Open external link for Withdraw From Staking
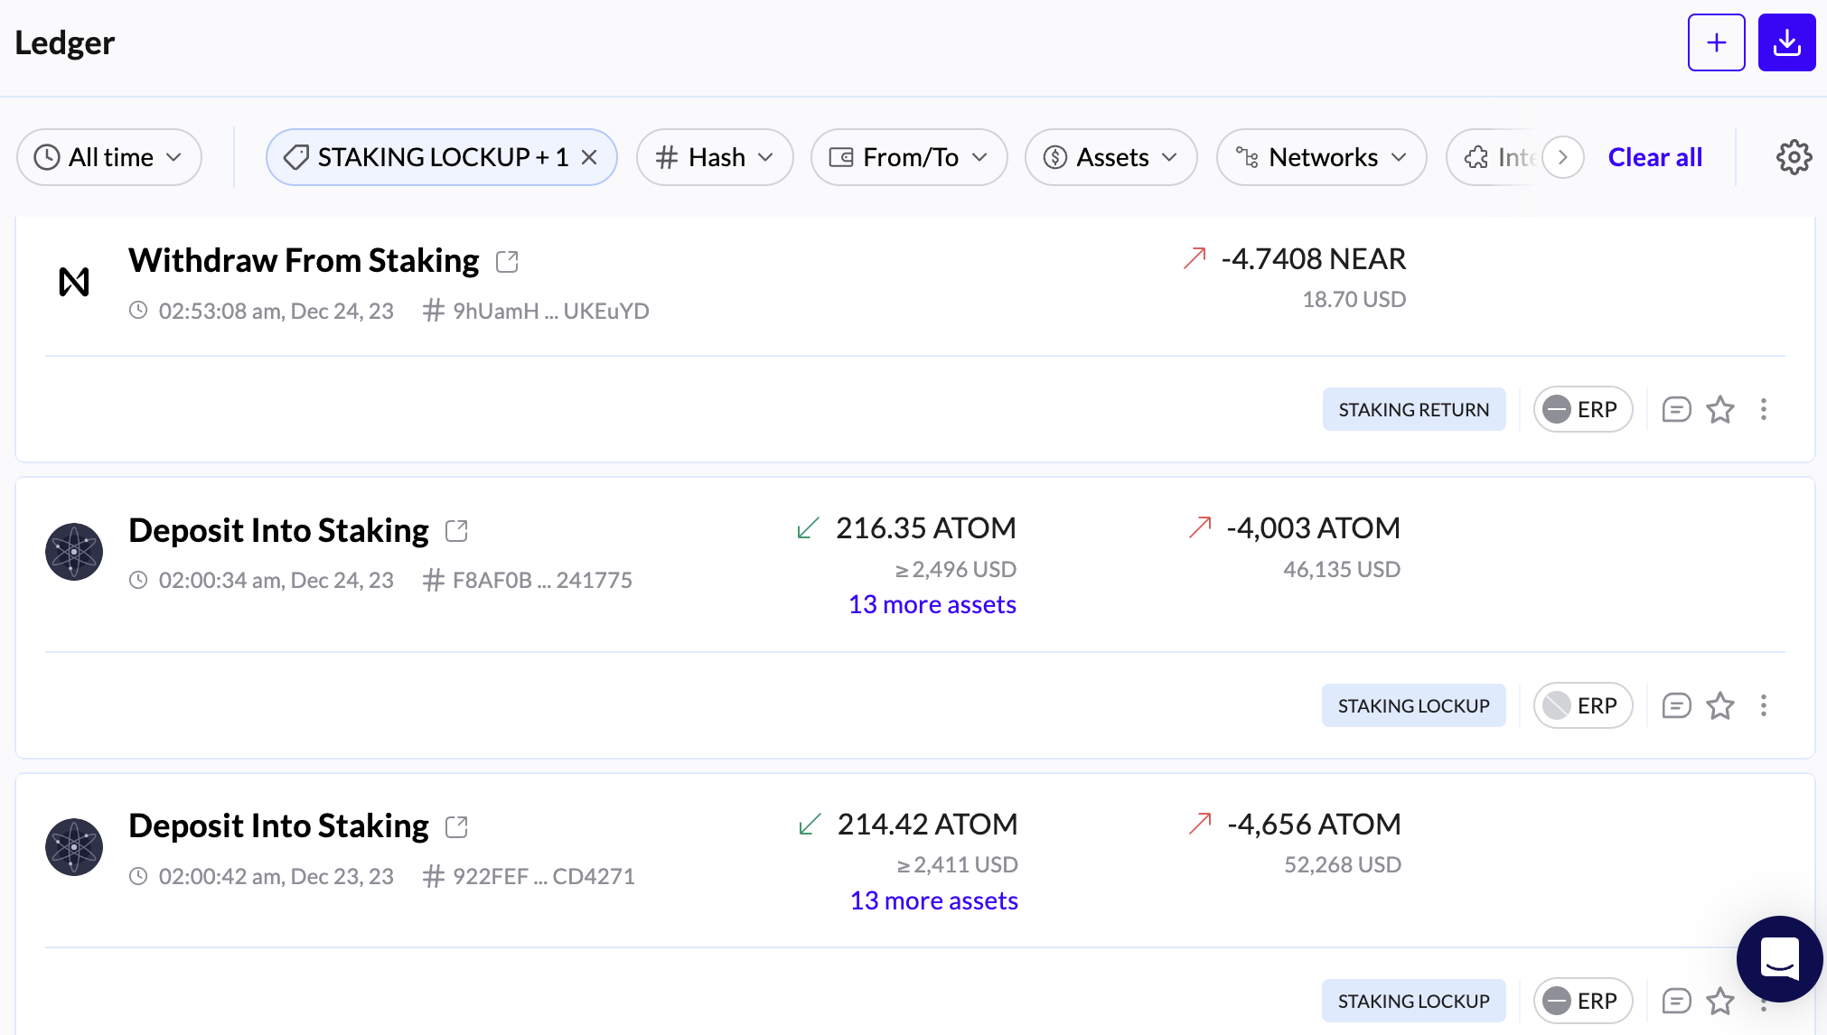This screenshot has height=1035, width=1827. point(507,262)
